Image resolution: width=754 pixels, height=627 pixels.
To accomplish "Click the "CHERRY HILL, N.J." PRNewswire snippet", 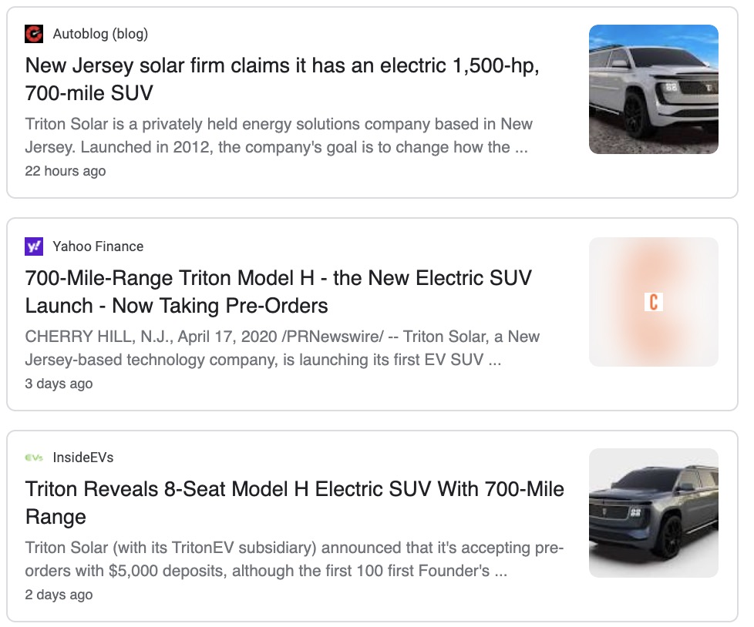I will coord(282,347).
